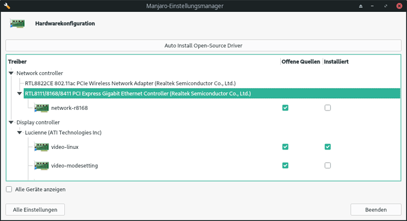Viewport: 407px width, 221px height.
Task: Click the keep-above arrow icon in title bar
Action: pos(361,6)
